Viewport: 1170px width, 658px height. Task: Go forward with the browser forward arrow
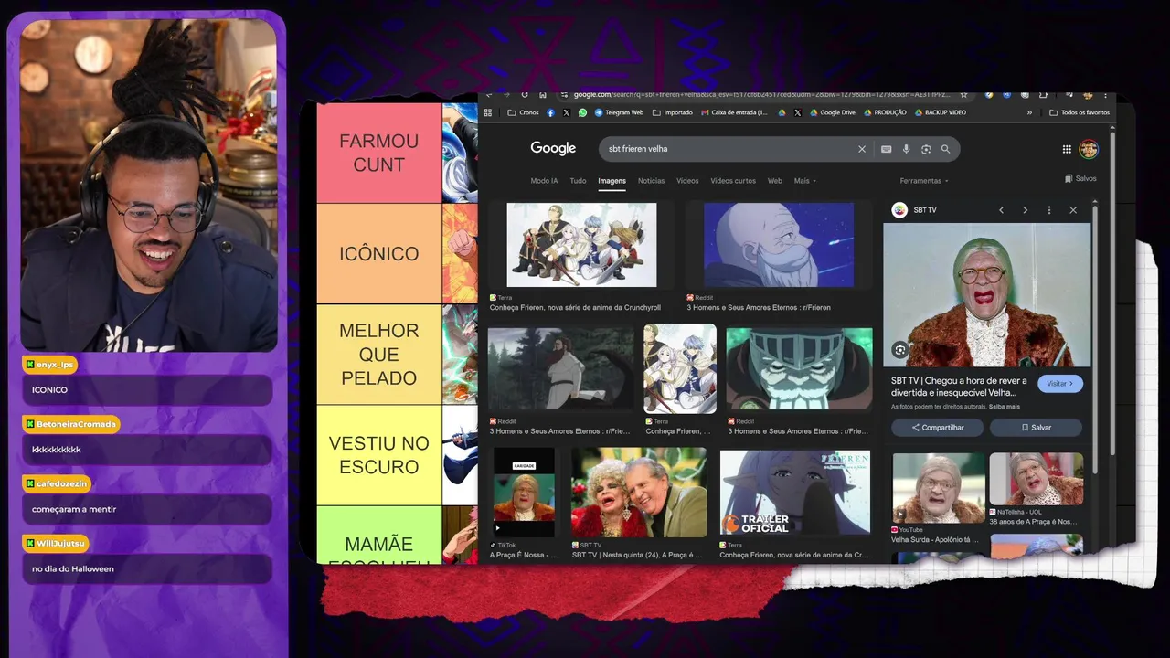(x=506, y=95)
